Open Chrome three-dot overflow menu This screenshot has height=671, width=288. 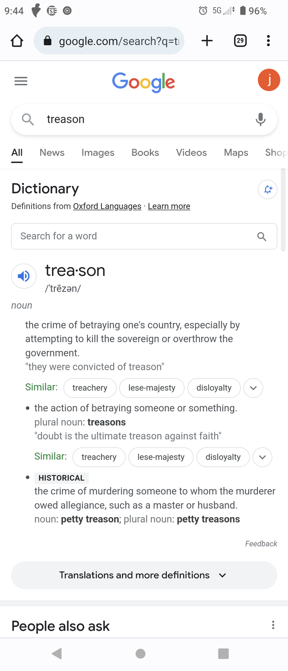[268, 41]
